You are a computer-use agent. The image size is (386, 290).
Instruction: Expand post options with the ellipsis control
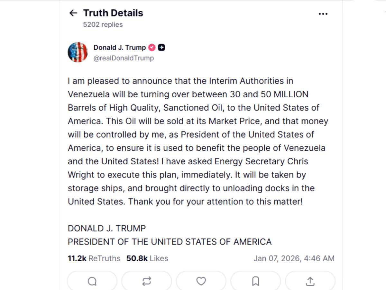tap(323, 14)
